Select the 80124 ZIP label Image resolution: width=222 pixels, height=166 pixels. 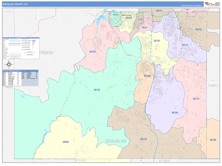[145, 28]
